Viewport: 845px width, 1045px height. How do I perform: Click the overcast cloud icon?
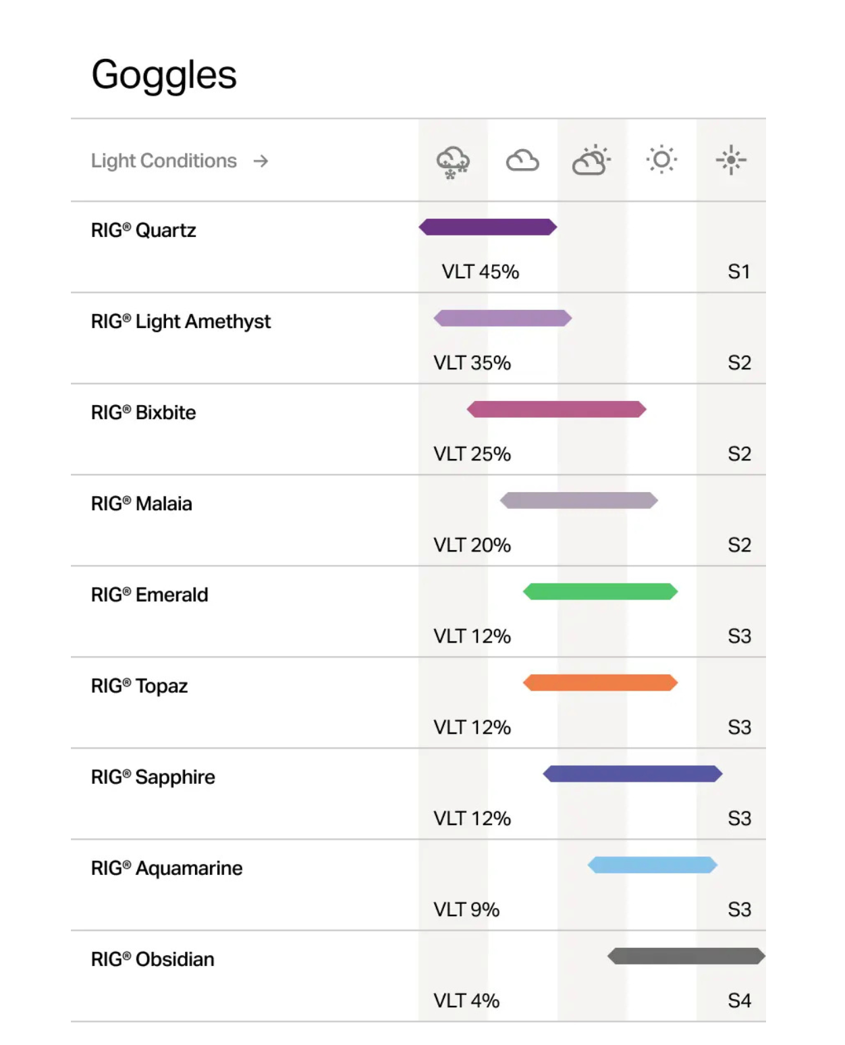(x=522, y=161)
